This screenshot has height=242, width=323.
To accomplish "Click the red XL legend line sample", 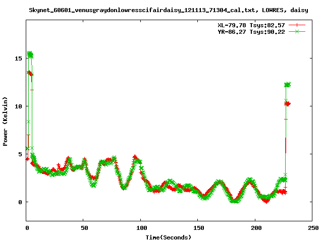I will (297, 25).
